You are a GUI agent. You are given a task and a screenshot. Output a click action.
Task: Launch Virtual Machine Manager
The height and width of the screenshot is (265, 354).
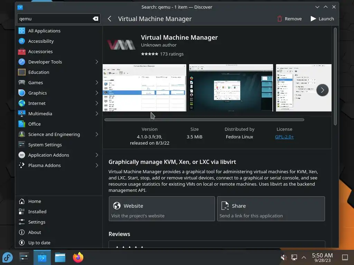pos(322,19)
